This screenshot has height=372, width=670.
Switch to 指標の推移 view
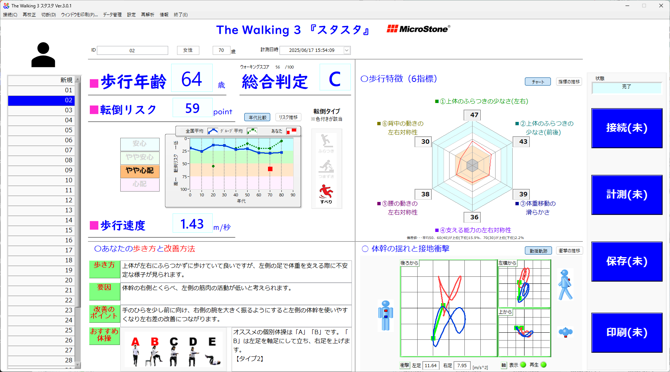(569, 82)
